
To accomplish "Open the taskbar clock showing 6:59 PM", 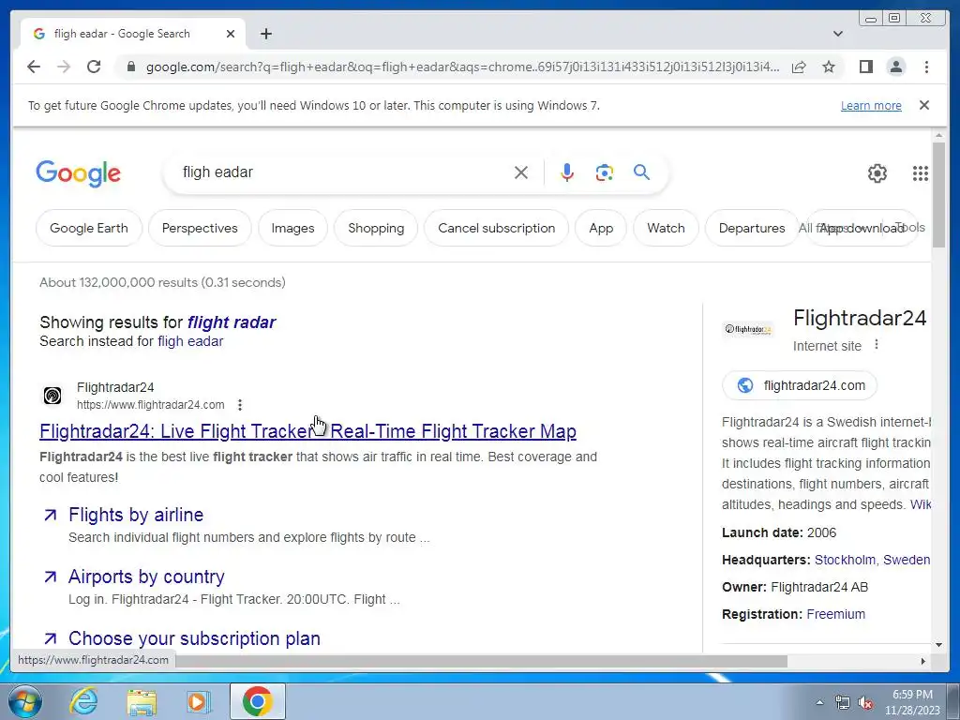I will pos(912,702).
